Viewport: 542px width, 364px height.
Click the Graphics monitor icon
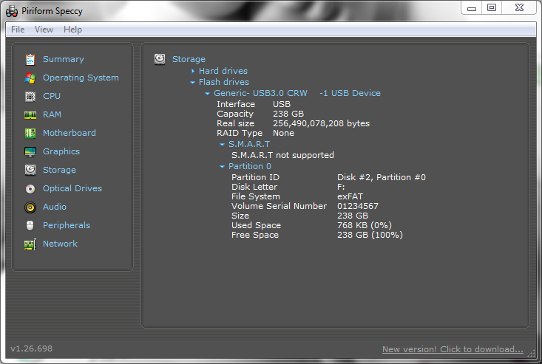pyautogui.click(x=30, y=151)
